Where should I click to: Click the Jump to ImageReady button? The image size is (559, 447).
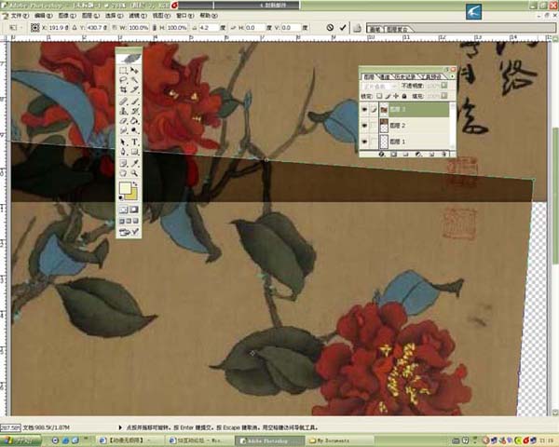[x=129, y=233]
